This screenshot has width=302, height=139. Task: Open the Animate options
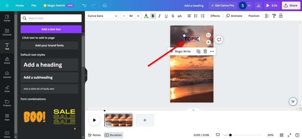tap(234, 16)
